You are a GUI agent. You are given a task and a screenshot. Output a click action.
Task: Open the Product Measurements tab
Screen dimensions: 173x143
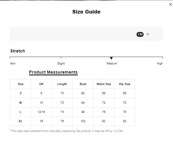click(x=53, y=72)
